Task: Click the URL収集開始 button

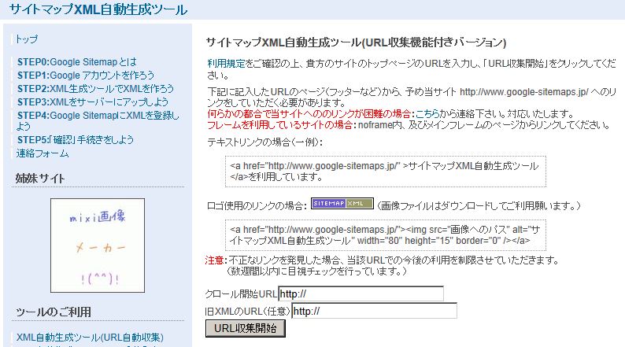Action: [245, 328]
